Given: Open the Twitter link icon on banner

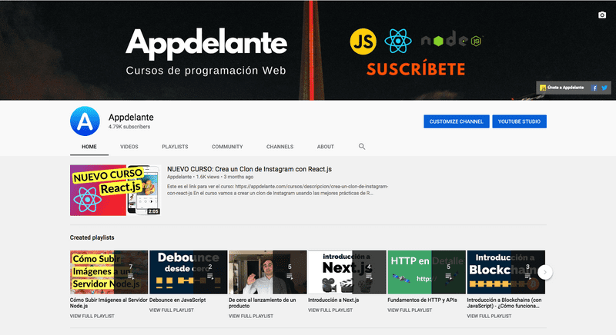Looking at the screenshot, I should 604,88.
